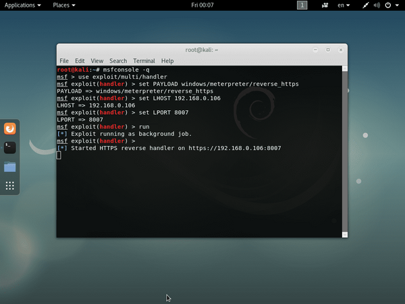This screenshot has height=304, width=405.
Task: Open Firefox from the dock
Action: click(10, 129)
